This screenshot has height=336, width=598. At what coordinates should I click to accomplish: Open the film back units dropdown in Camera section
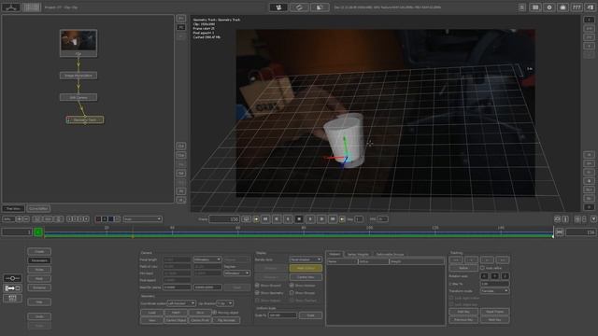point(236,273)
